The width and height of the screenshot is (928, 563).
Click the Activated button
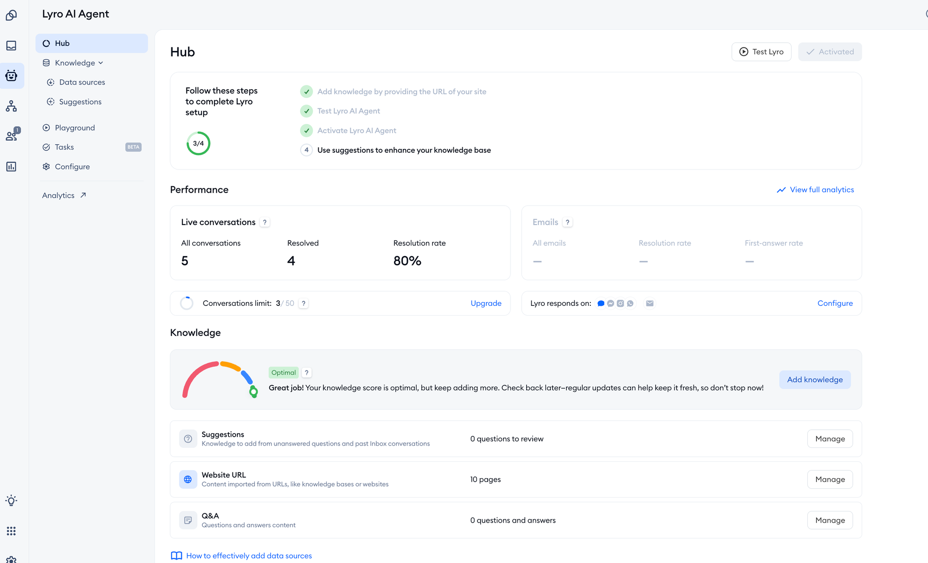(x=830, y=52)
